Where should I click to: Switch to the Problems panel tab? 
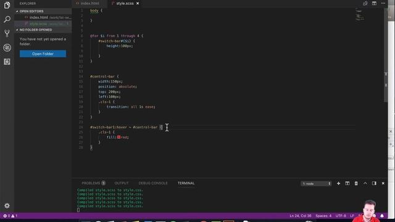coord(93,183)
